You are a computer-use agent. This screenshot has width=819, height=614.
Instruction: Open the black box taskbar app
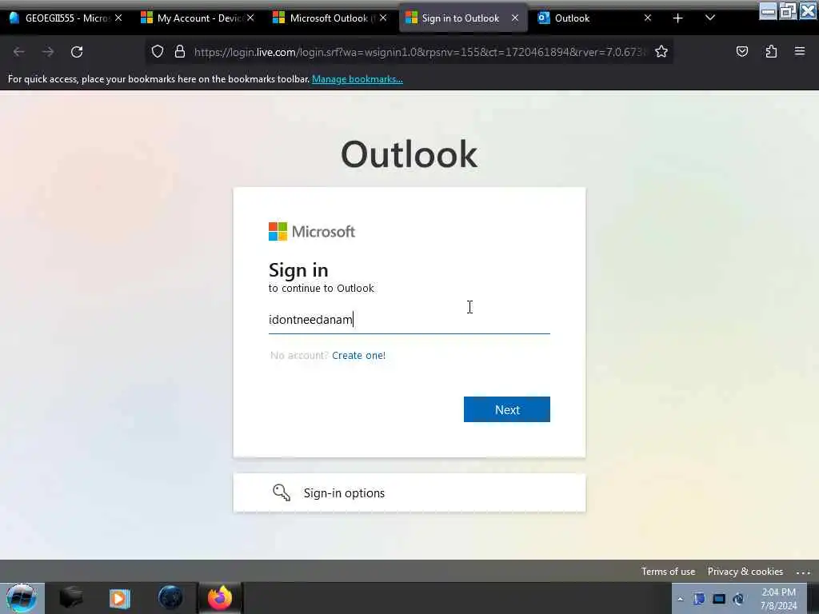tap(71, 598)
